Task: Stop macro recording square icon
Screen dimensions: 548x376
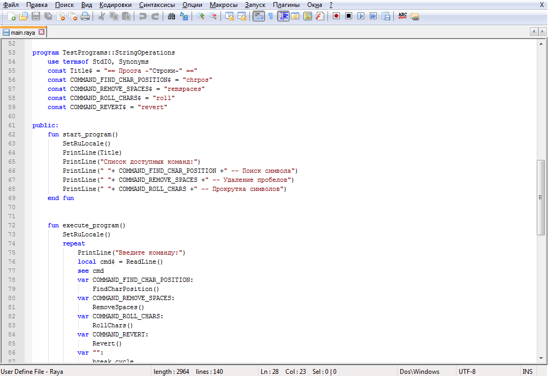Action: [348, 16]
